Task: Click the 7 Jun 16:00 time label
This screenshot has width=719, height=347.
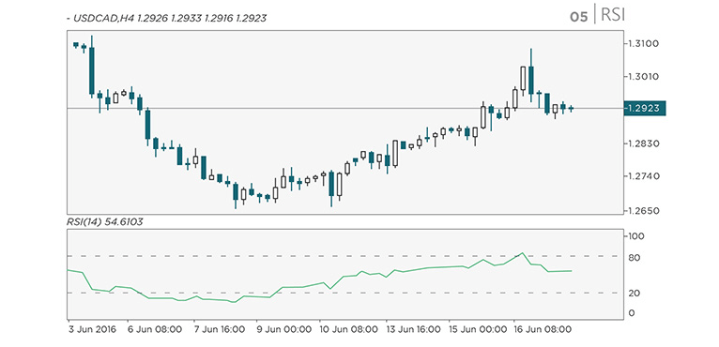Action: click(x=220, y=329)
